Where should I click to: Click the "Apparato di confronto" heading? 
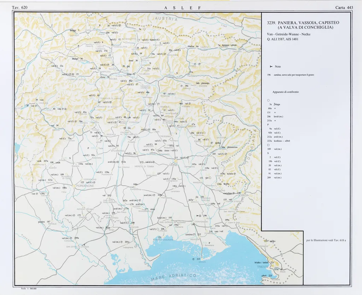tap(285, 92)
